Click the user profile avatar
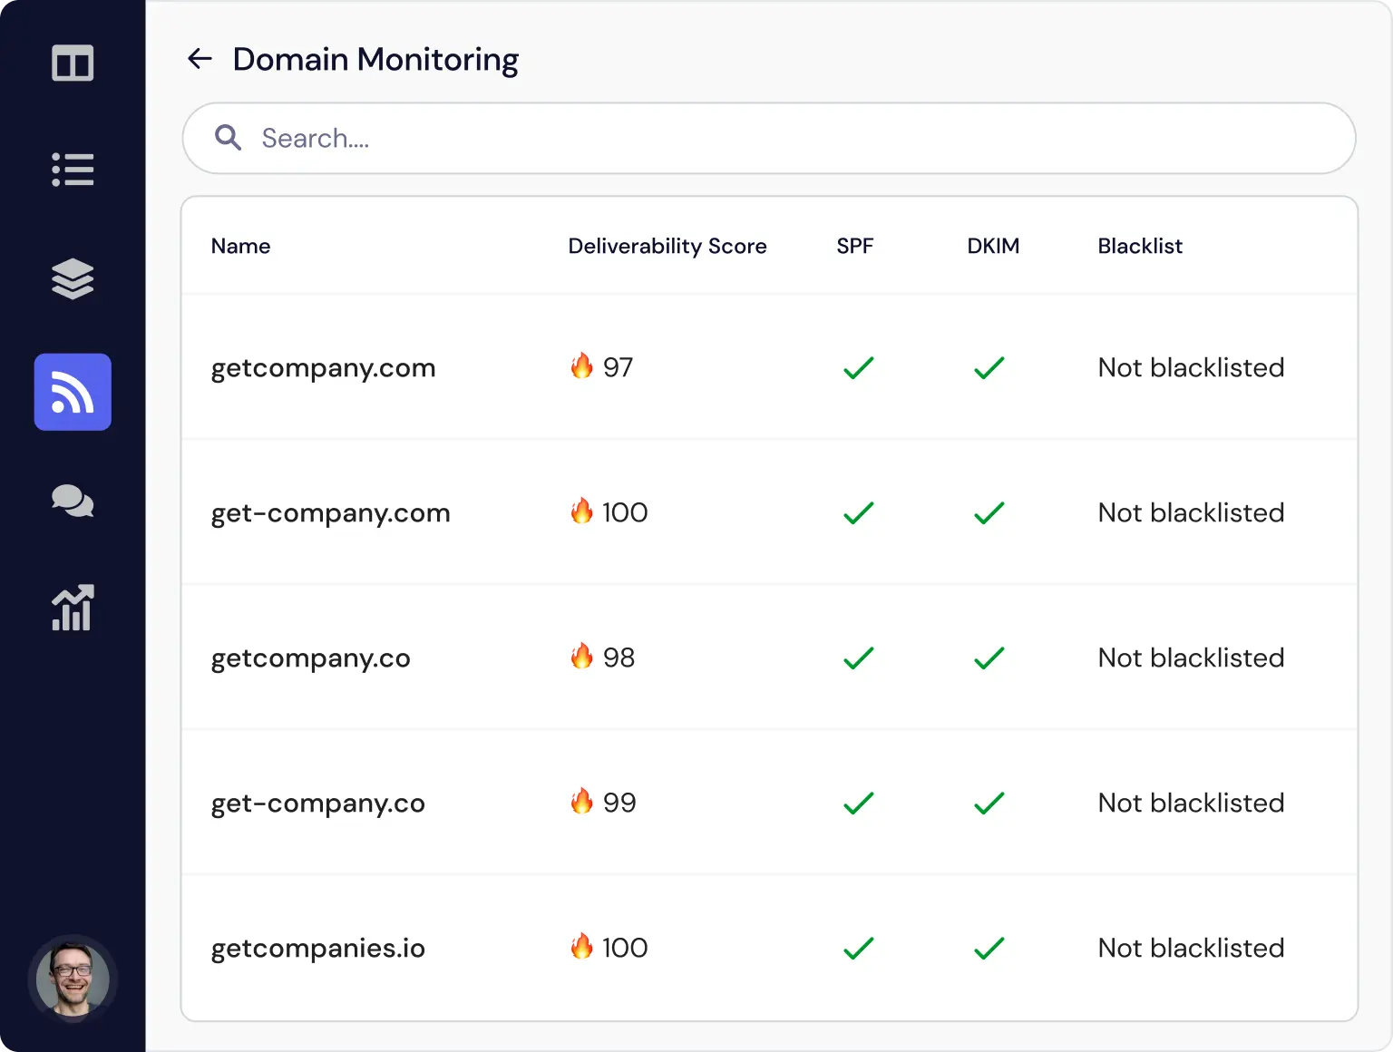The width and height of the screenshot is (1393, 1052). [73, 979]
